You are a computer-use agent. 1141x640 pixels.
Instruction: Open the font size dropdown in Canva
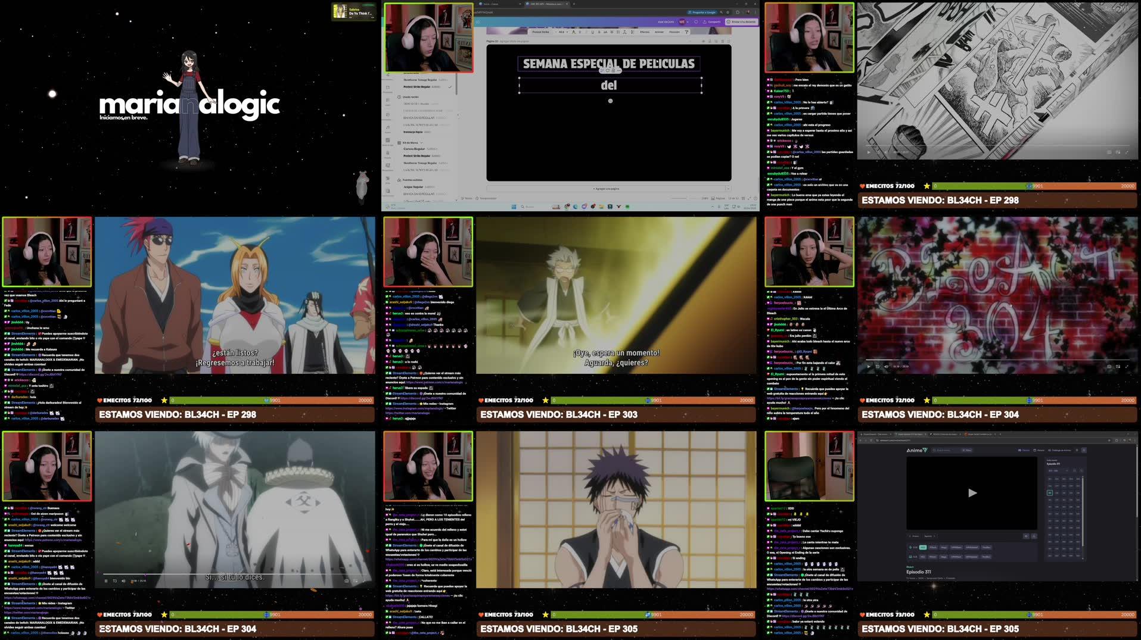point(562,32)
